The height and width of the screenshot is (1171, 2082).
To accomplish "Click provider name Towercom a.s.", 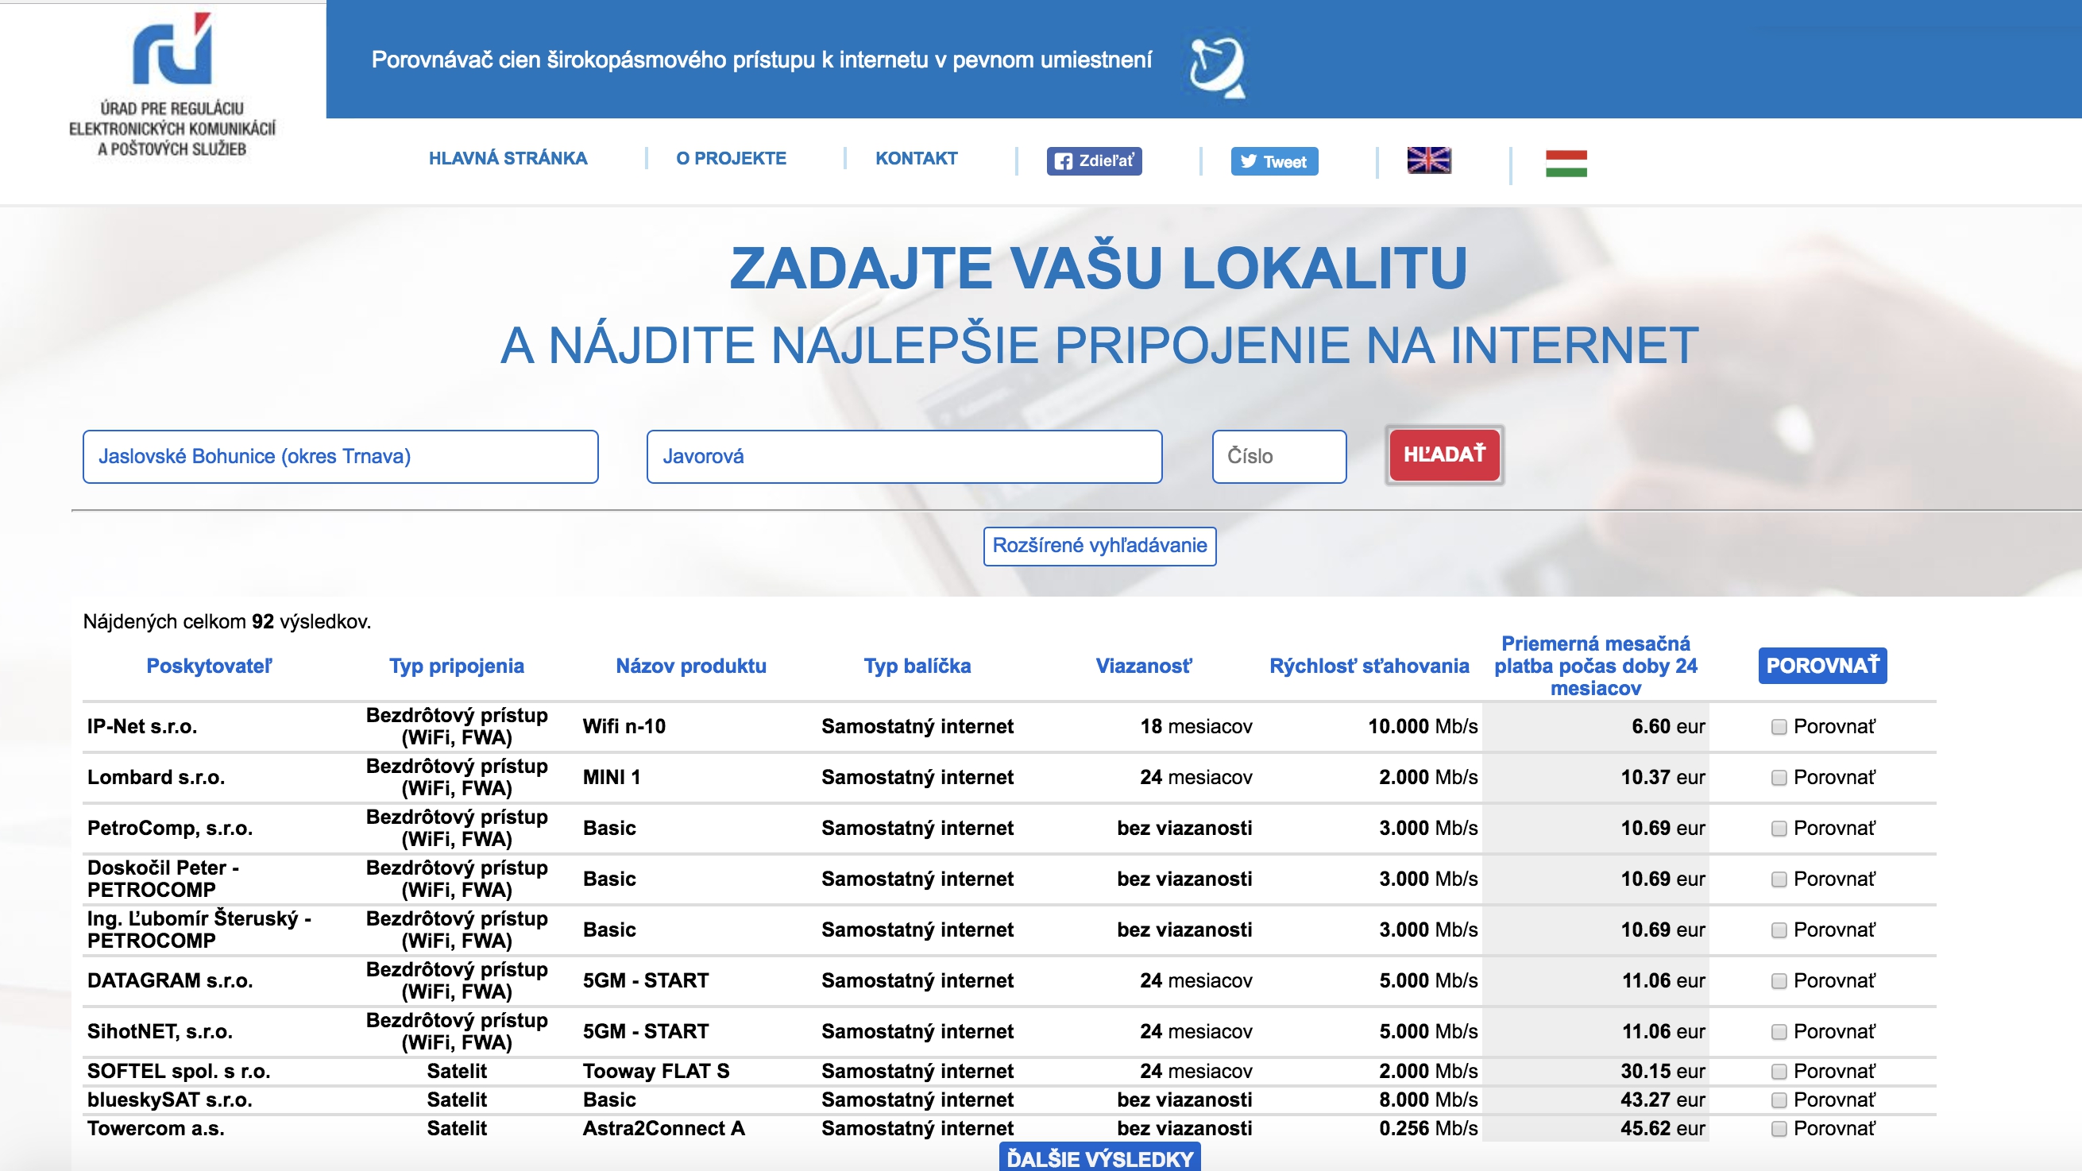I will [x=156, y=1128].
